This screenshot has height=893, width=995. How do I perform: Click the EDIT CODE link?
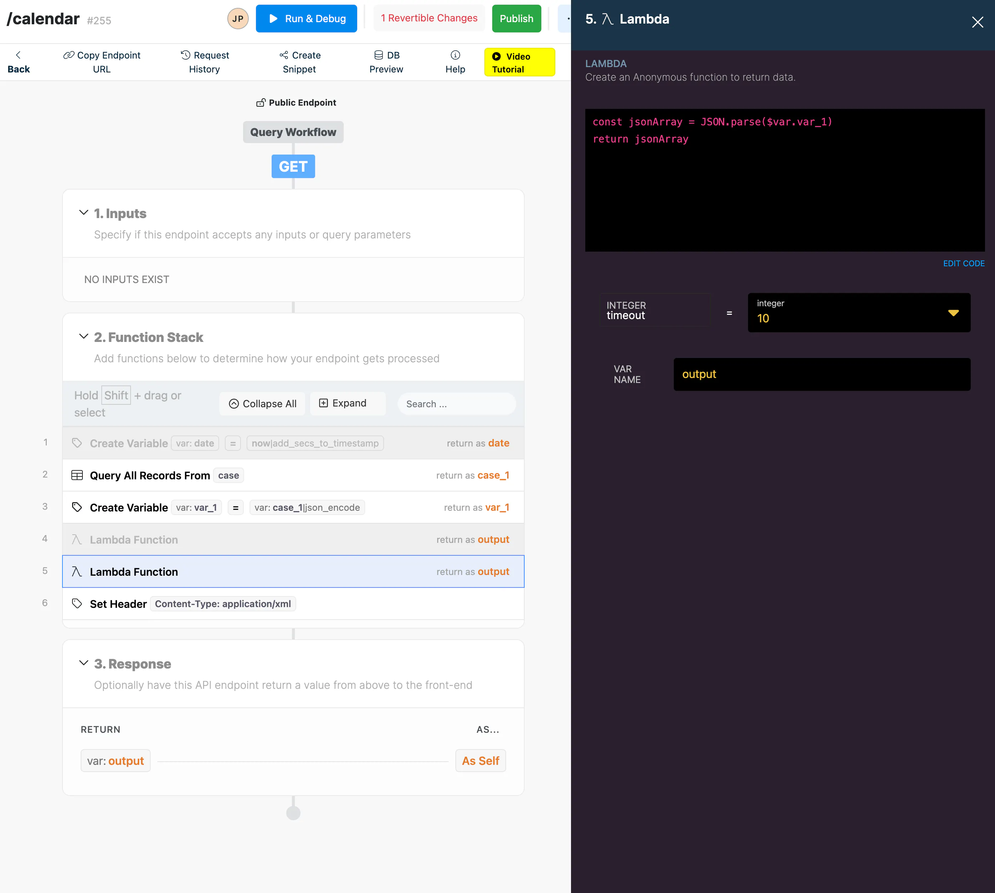click(963, 263)
